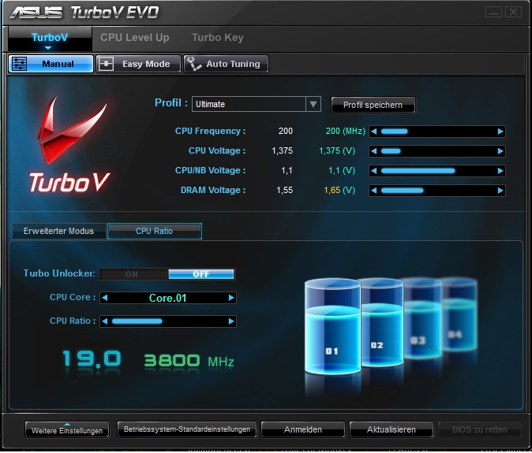Click the CPU Frequency slider bar
Screen dimensions: 532x453
437,132
